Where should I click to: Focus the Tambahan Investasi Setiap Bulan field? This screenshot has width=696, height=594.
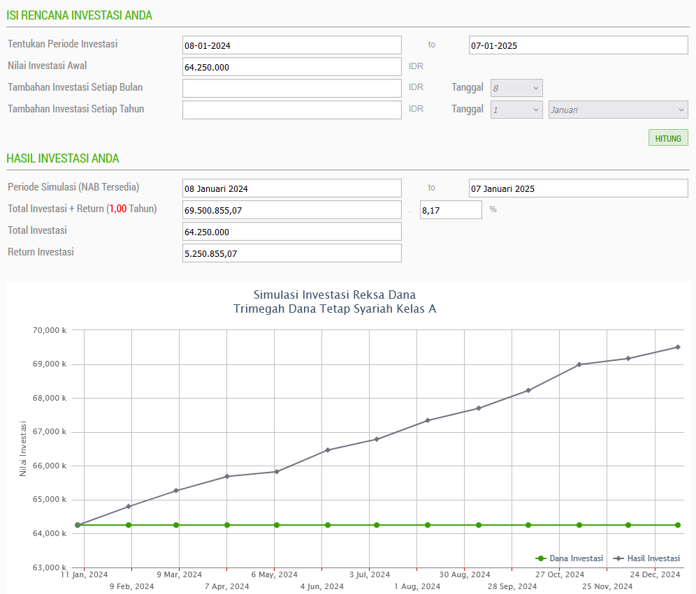[x=292, y=88]
